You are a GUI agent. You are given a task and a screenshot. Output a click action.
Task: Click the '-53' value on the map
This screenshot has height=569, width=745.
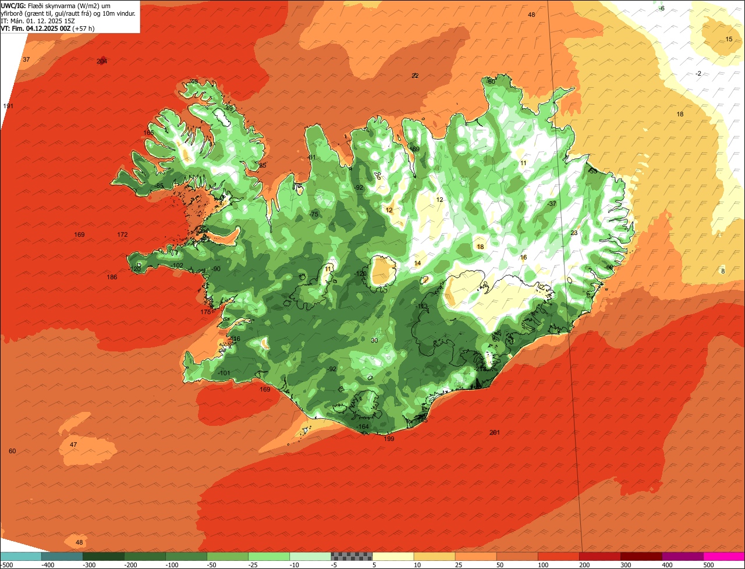coord(593,171)
